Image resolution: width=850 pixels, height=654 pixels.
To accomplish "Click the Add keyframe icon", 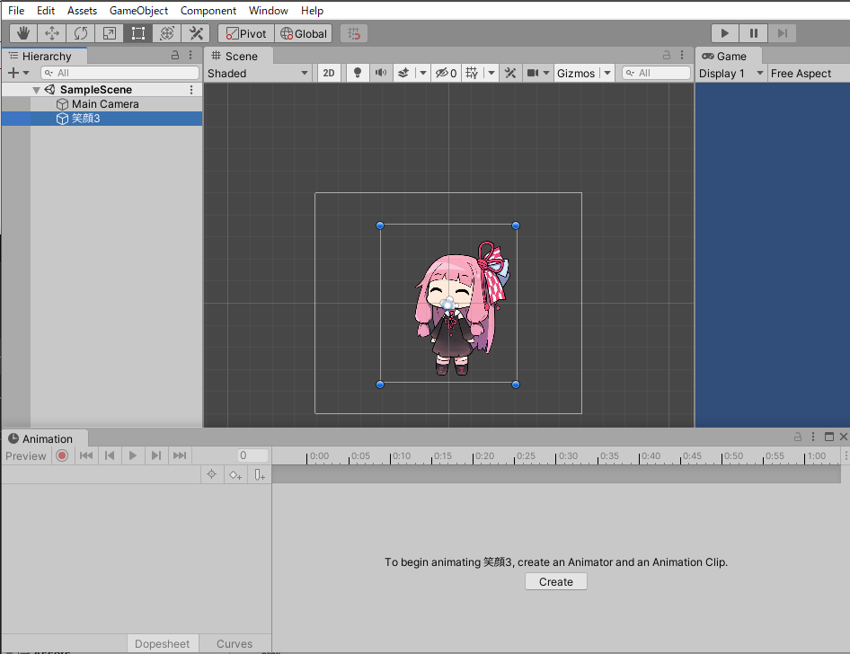I will pos(235,475).
